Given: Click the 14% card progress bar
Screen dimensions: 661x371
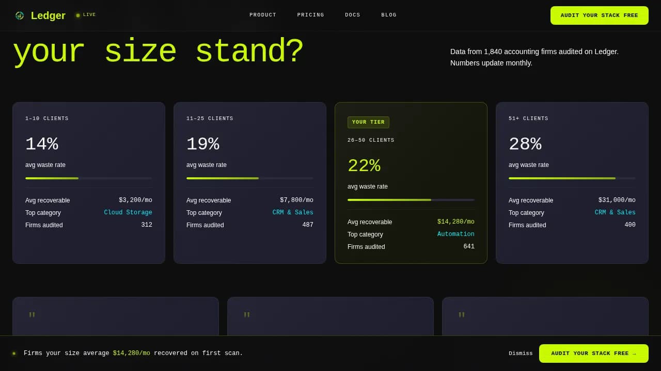Looking at the screenshot, I should point(89,178).
